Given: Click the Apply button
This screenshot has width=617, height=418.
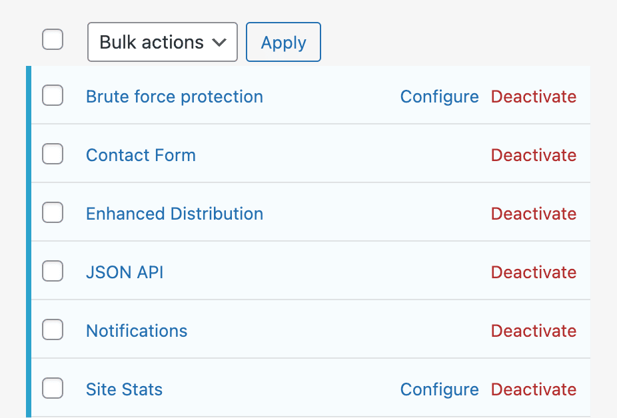Looking at the screenshot, I should (x=283, y=42).
